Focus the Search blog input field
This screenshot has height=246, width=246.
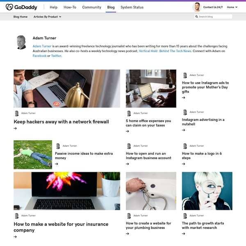click(213, 16)
